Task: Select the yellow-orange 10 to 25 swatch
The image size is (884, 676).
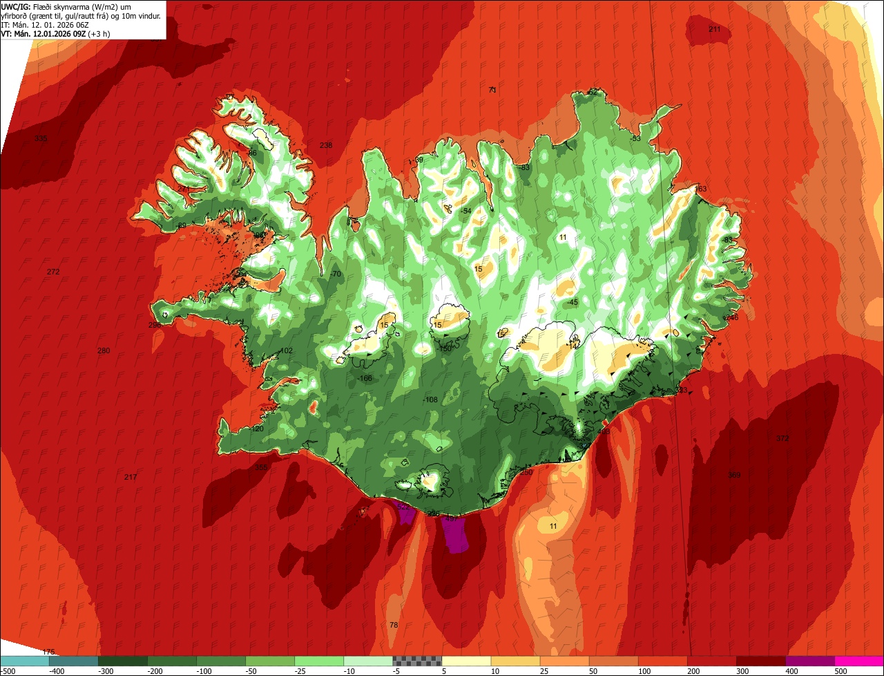Action: (515, 661)
